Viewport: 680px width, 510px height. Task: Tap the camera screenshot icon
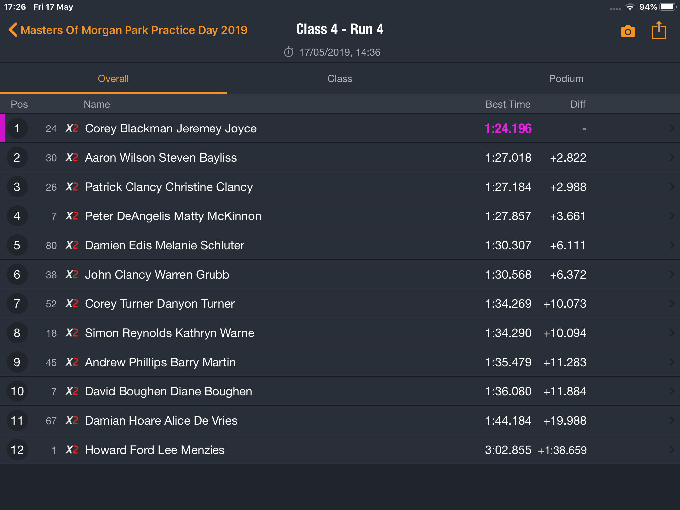pos(628,32)
